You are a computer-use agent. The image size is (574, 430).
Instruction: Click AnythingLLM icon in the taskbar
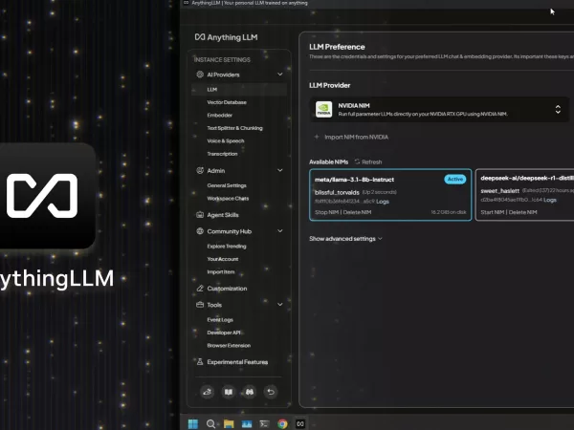300,423
